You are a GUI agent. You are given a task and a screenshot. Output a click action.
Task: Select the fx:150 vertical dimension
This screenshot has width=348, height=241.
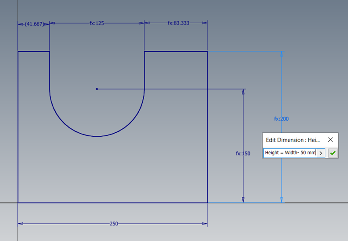pyautogui.click(x=243, y=154)
